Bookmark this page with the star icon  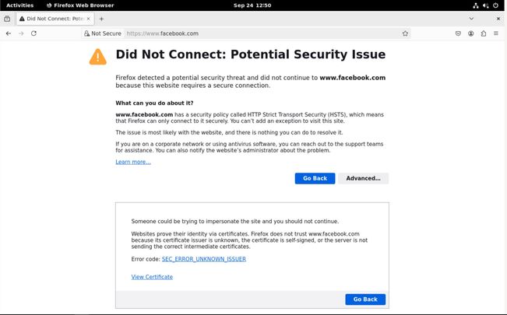tap(405, 33)
